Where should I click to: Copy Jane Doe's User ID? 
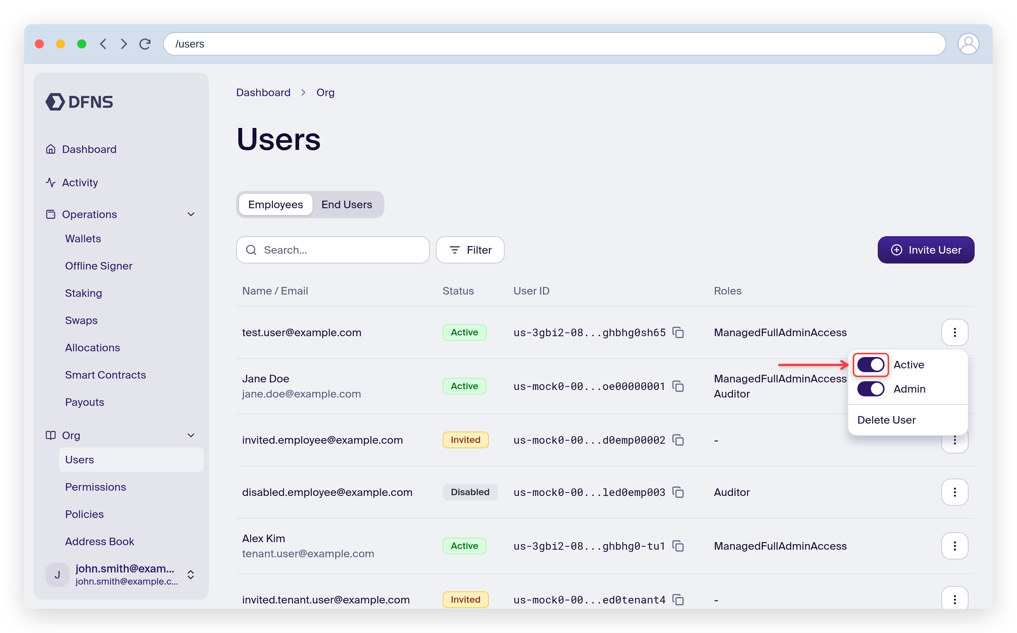click(678, 386)
